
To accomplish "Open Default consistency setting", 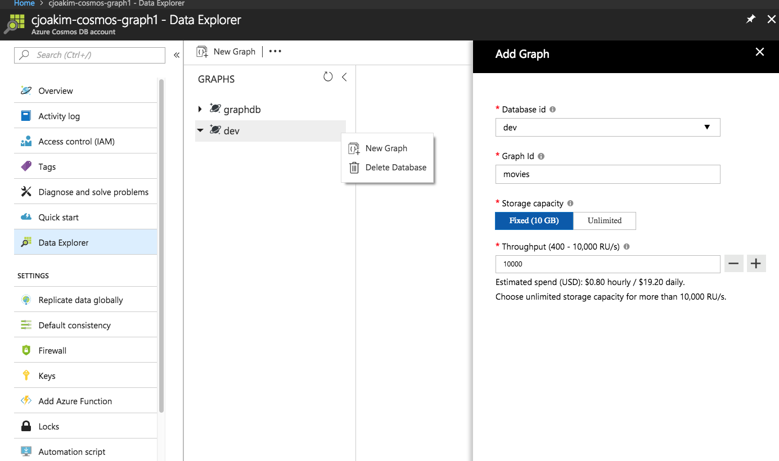I will (85, 325).
